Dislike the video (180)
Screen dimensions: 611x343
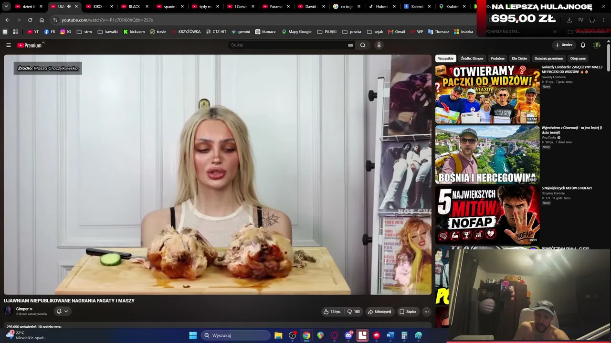click(x=354, y=312)
